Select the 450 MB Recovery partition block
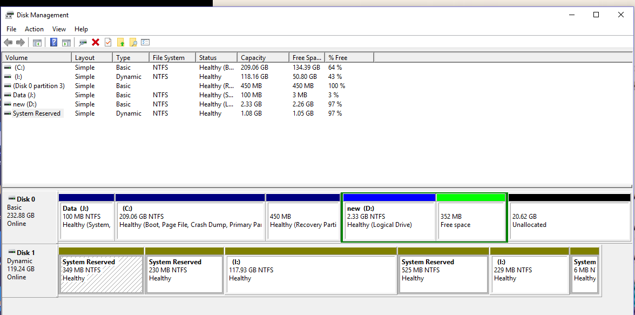This screenshot has height=315, width=635. [303, 217]
